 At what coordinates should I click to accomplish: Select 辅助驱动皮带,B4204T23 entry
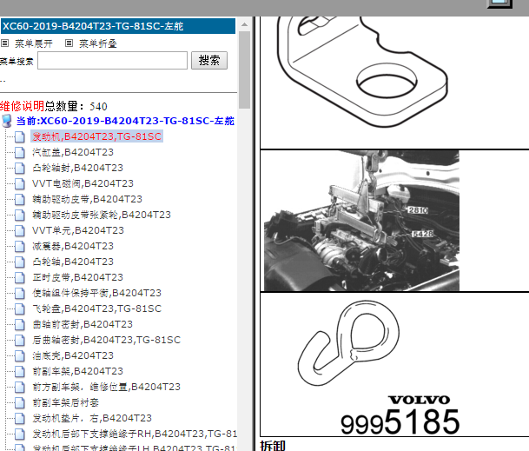tap(87, 199)
